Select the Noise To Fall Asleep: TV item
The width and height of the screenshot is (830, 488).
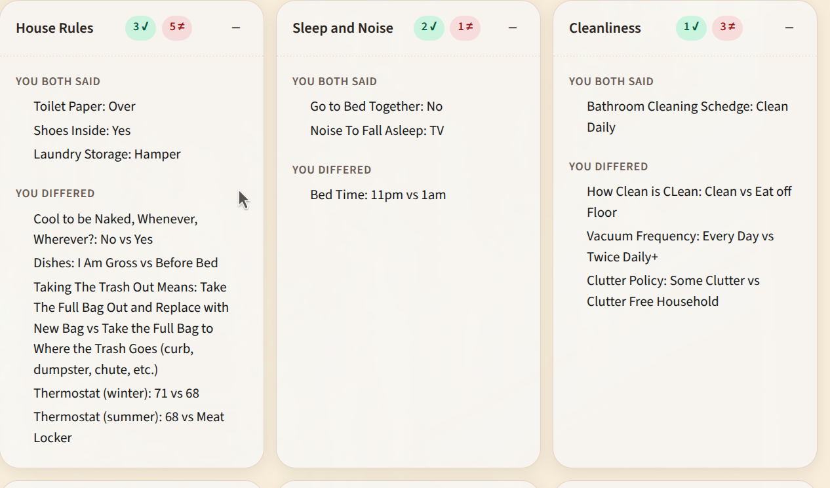[378, 130]
